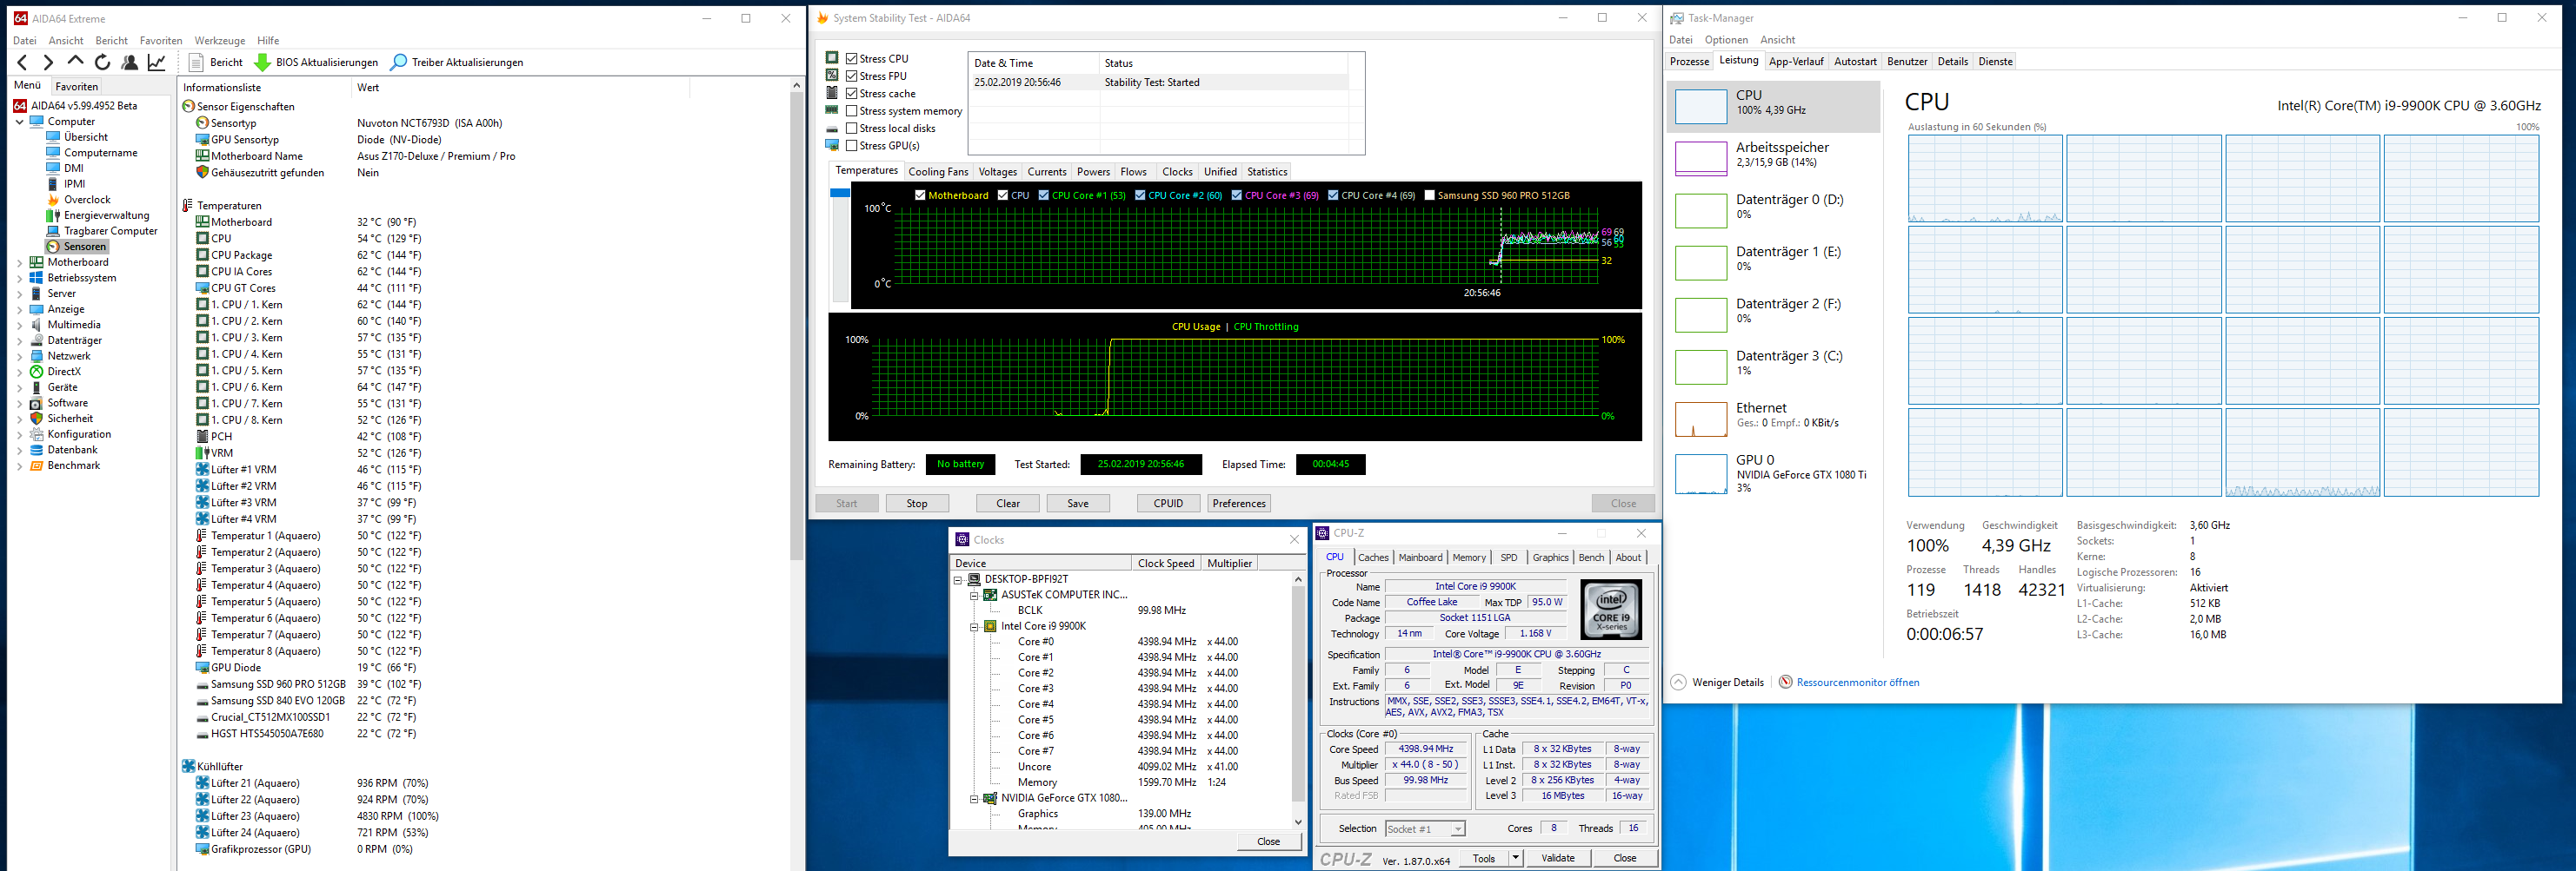2576x871 pixels.
Task: Uncheck the Stress CPU checkbox
Action: (x=852, y=59)
